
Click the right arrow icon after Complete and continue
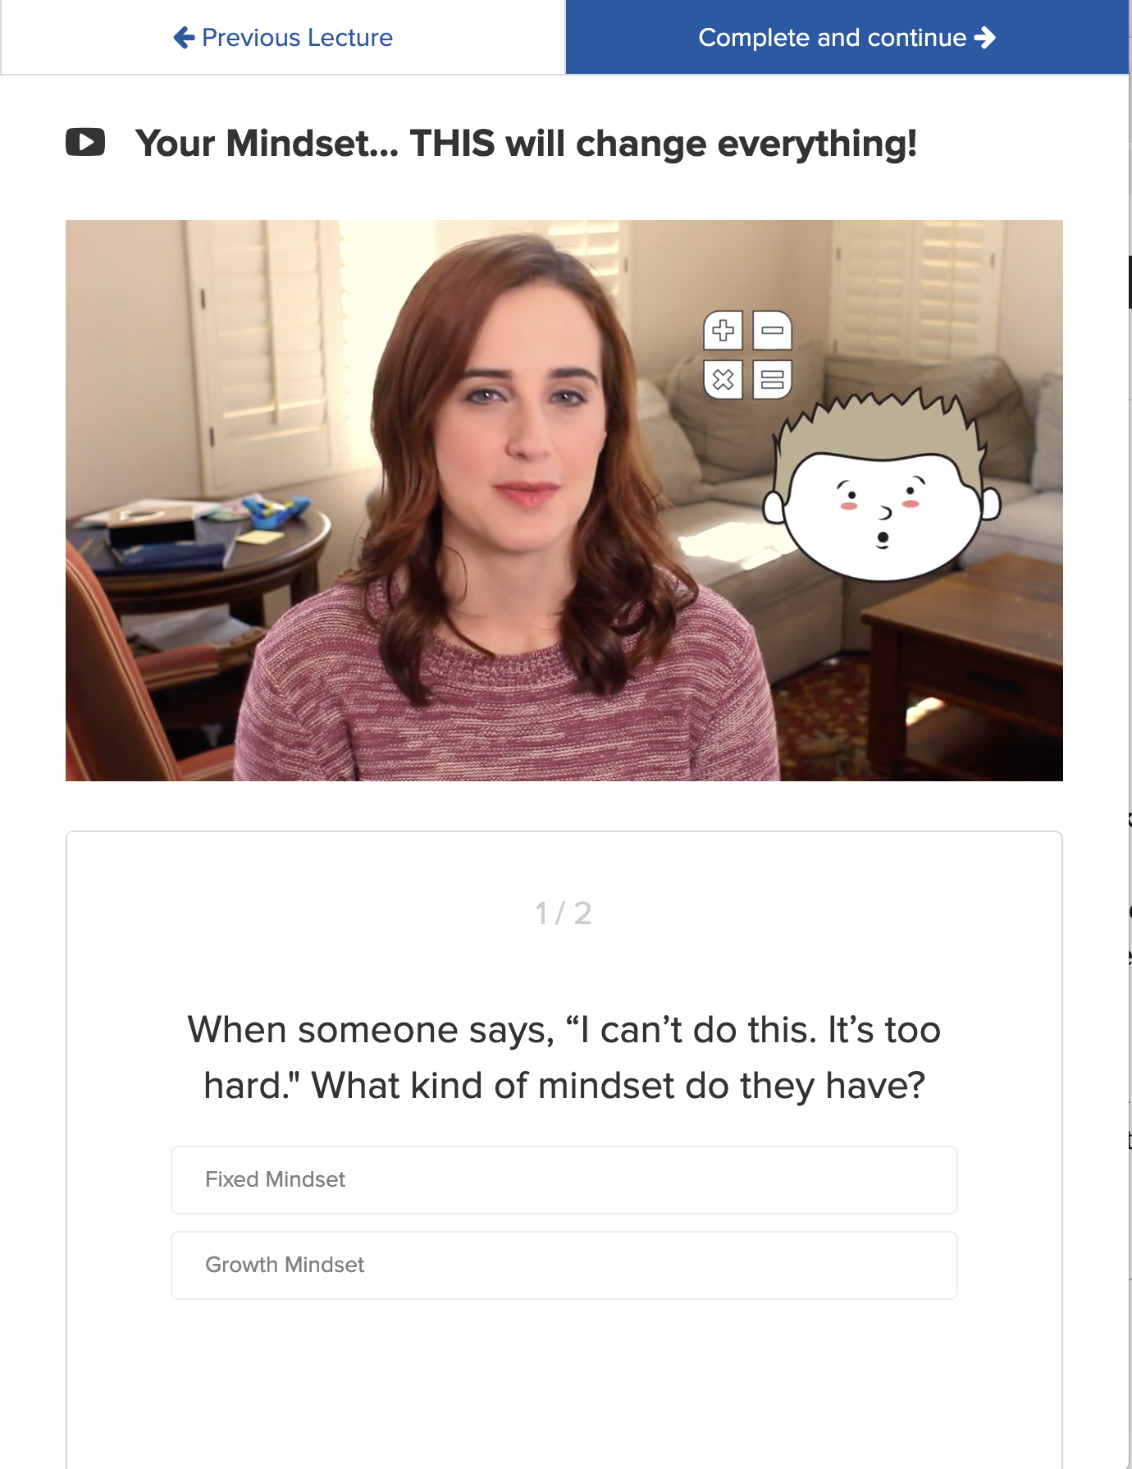coord(985,38)
